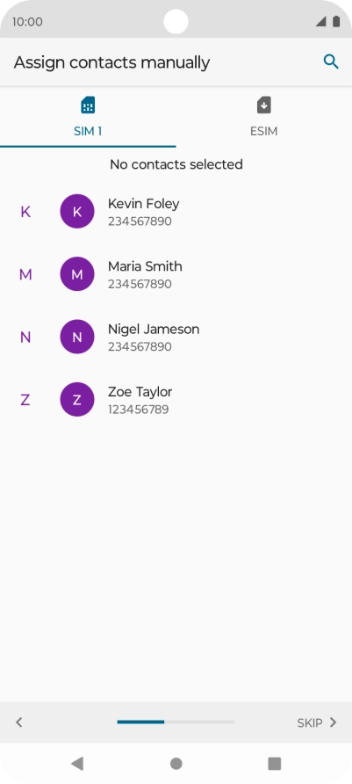352x784 pixels.
Task: Click the setup progress bar
Action: pyautogui.click(x=176, y=722)
